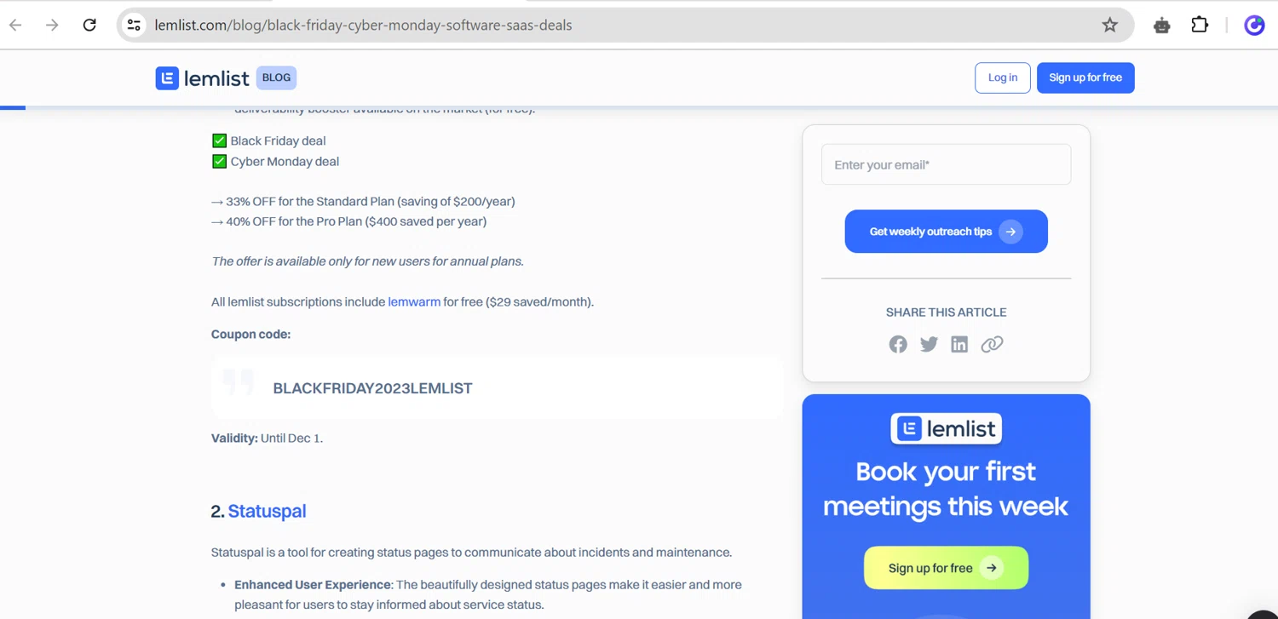Focus the Enter your email field
Image resolution: width=1278 pixels, height=619 pixels.
946,164
